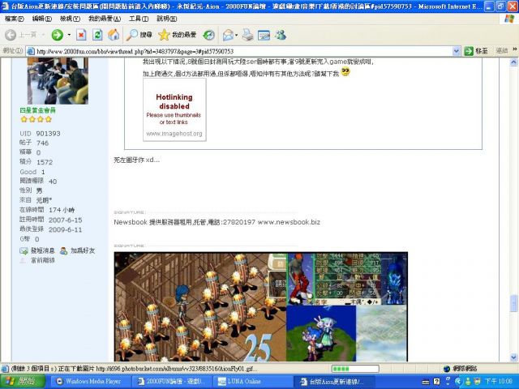The image size is (519, 389).
Task: Click the Windows Start button
Action: [22, 382]
